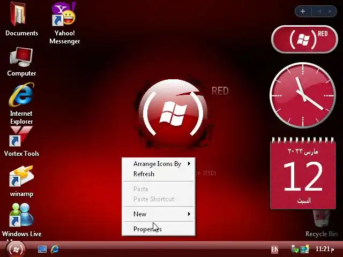The height and width of the screenshot is (257, 343).
Task: Choose Refresh in the context menu
Action: coord(159,174)
